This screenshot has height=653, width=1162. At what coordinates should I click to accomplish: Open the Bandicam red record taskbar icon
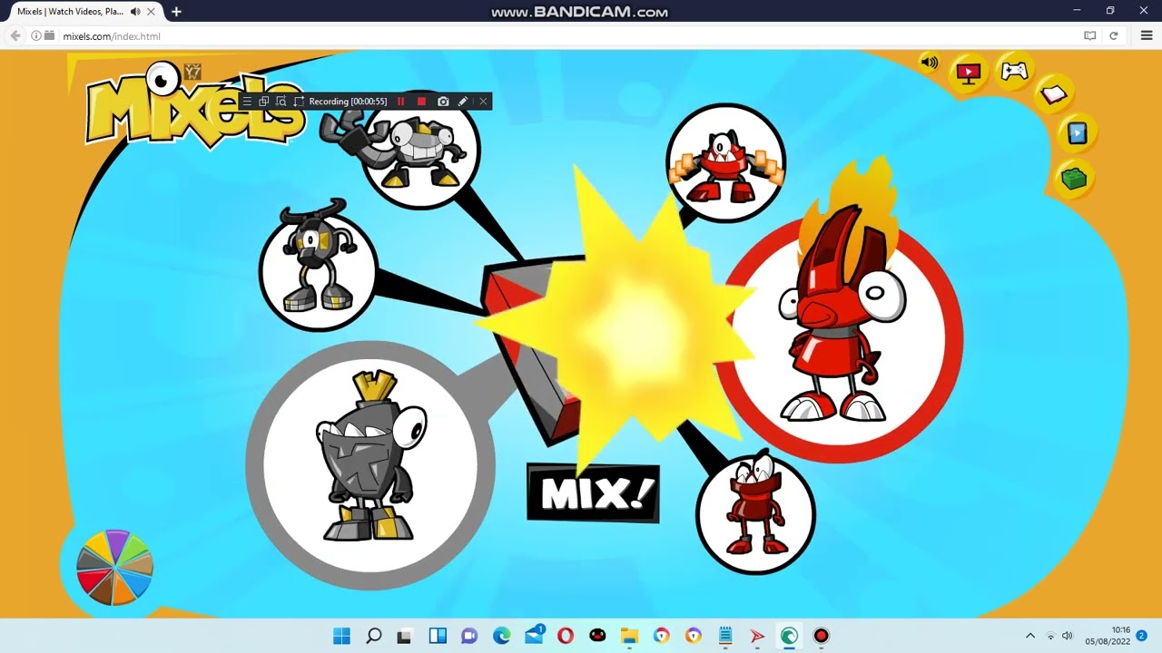(821, 636)
